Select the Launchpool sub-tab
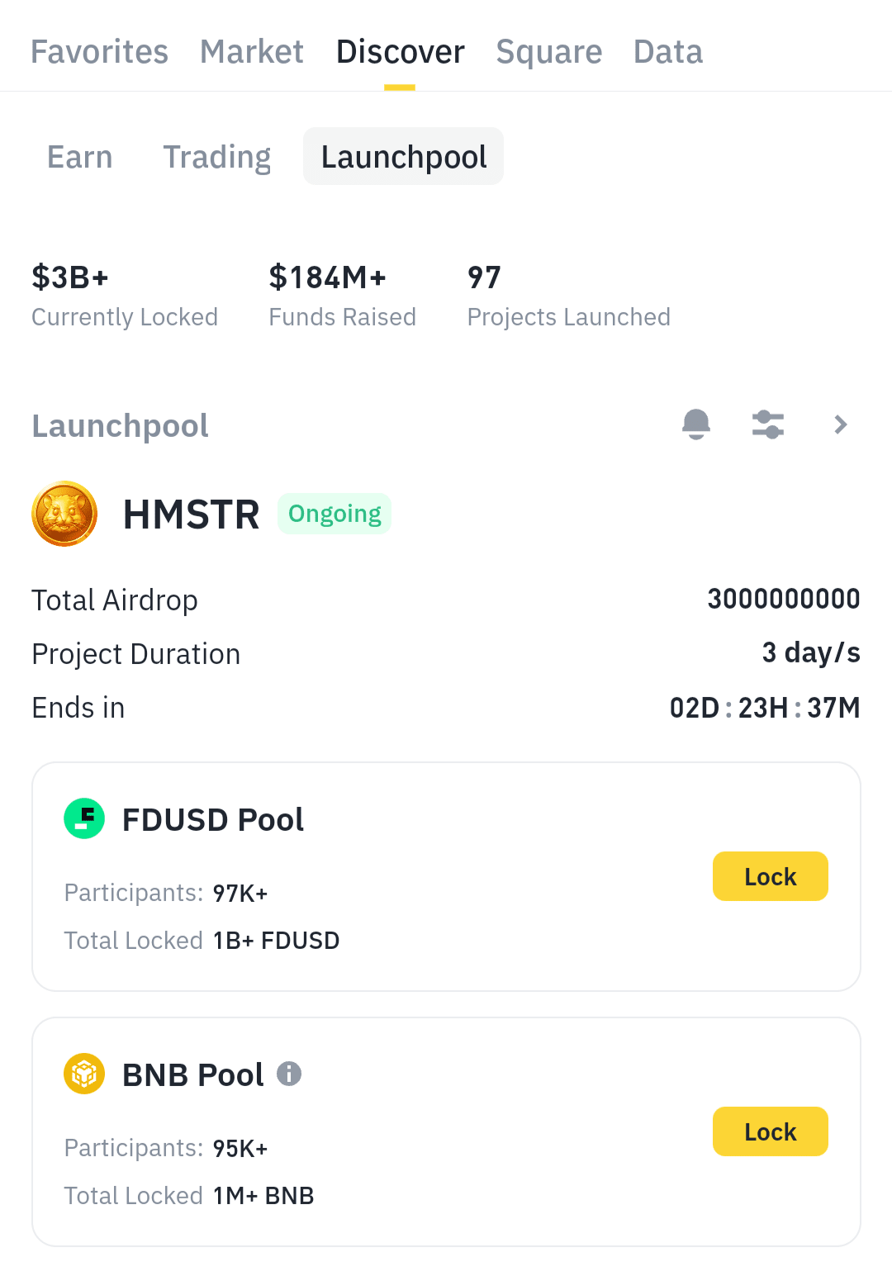The image size is (892, 1276). 404,157
